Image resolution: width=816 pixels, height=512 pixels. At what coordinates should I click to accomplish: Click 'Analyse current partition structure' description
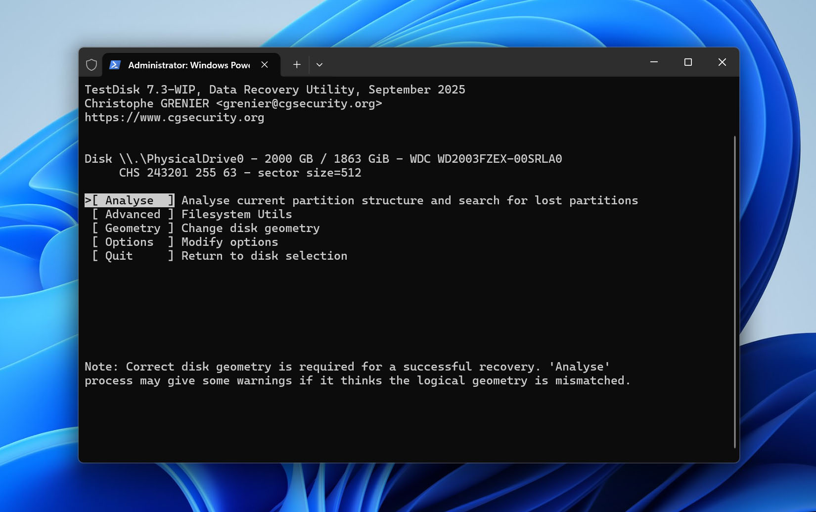409,200
